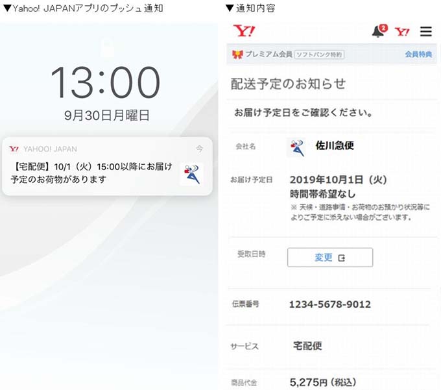
Task: Select the text お届け予定日をご確認ください。
Action: point(304,112)
